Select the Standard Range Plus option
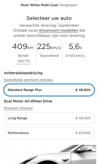Image resolution: width=98 pixels, height=164 pixels. pyautogui.click(x=49, y=90)
